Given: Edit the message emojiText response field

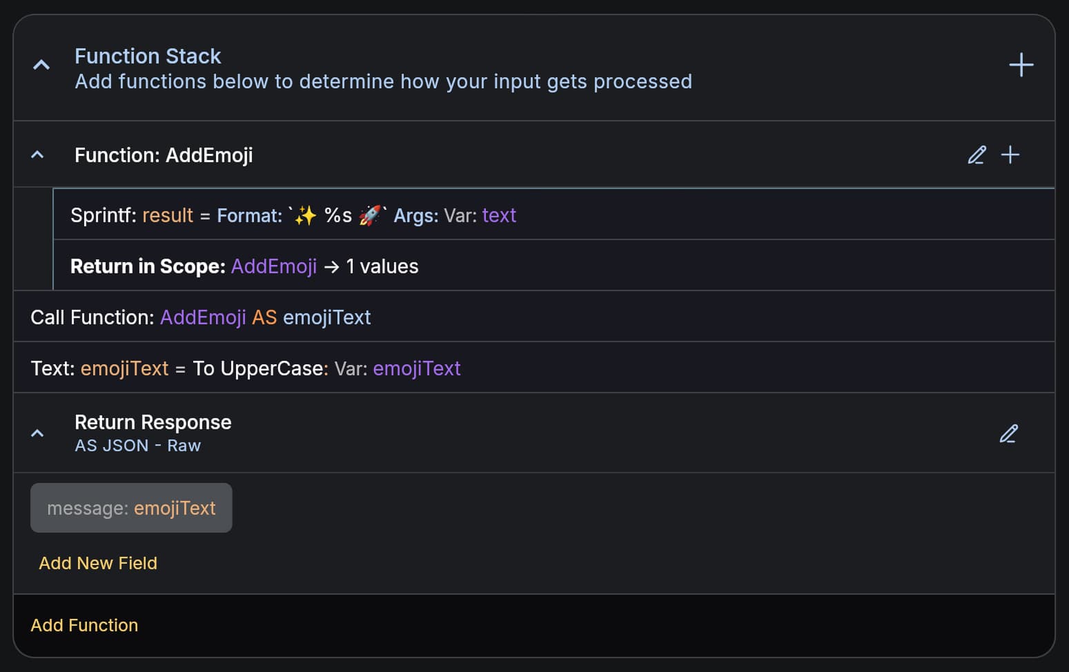Looking at the screenshot, I should pos(131,508).
